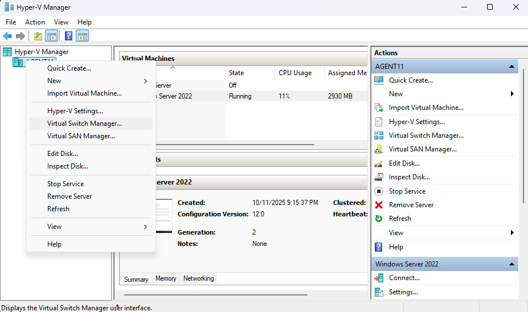Choose Stop Service in context menu
The width and height of the screenshot is (528, 312).
pos(91,184)
